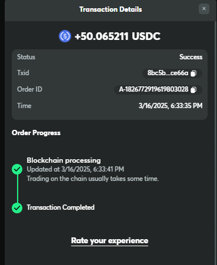Select the +50.065211 USDC amount text
The image size is (217, 265).
tap(118, 36)
